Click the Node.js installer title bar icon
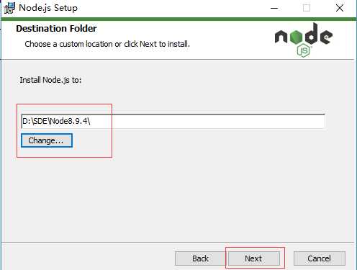Image resolution: width=357 pixels, height=270 pixels. (9, 8)
